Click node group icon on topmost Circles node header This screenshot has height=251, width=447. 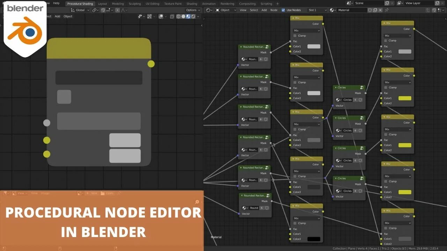coord(362,88)
